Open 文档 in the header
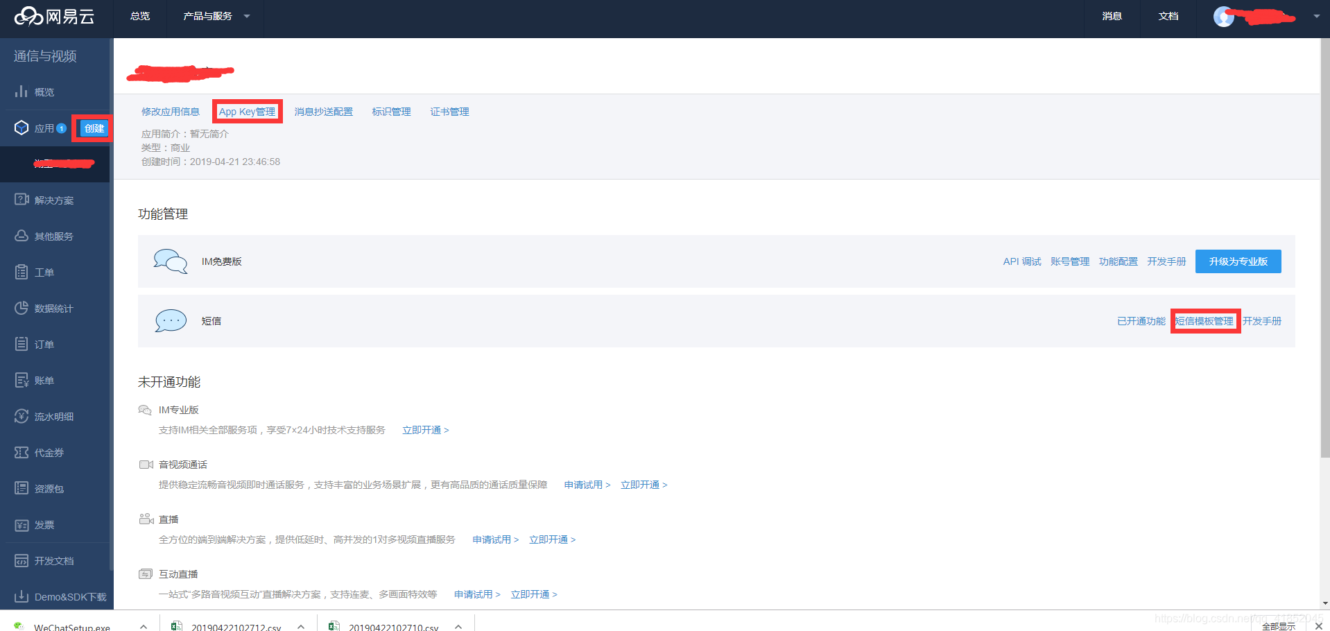The image size is (1330, 631). [1168, 16]
